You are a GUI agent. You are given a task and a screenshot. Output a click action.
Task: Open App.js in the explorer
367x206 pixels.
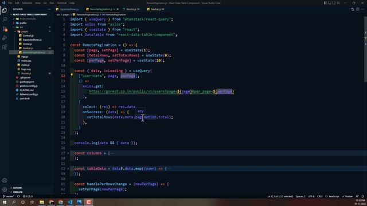click(x=25, y=57)
